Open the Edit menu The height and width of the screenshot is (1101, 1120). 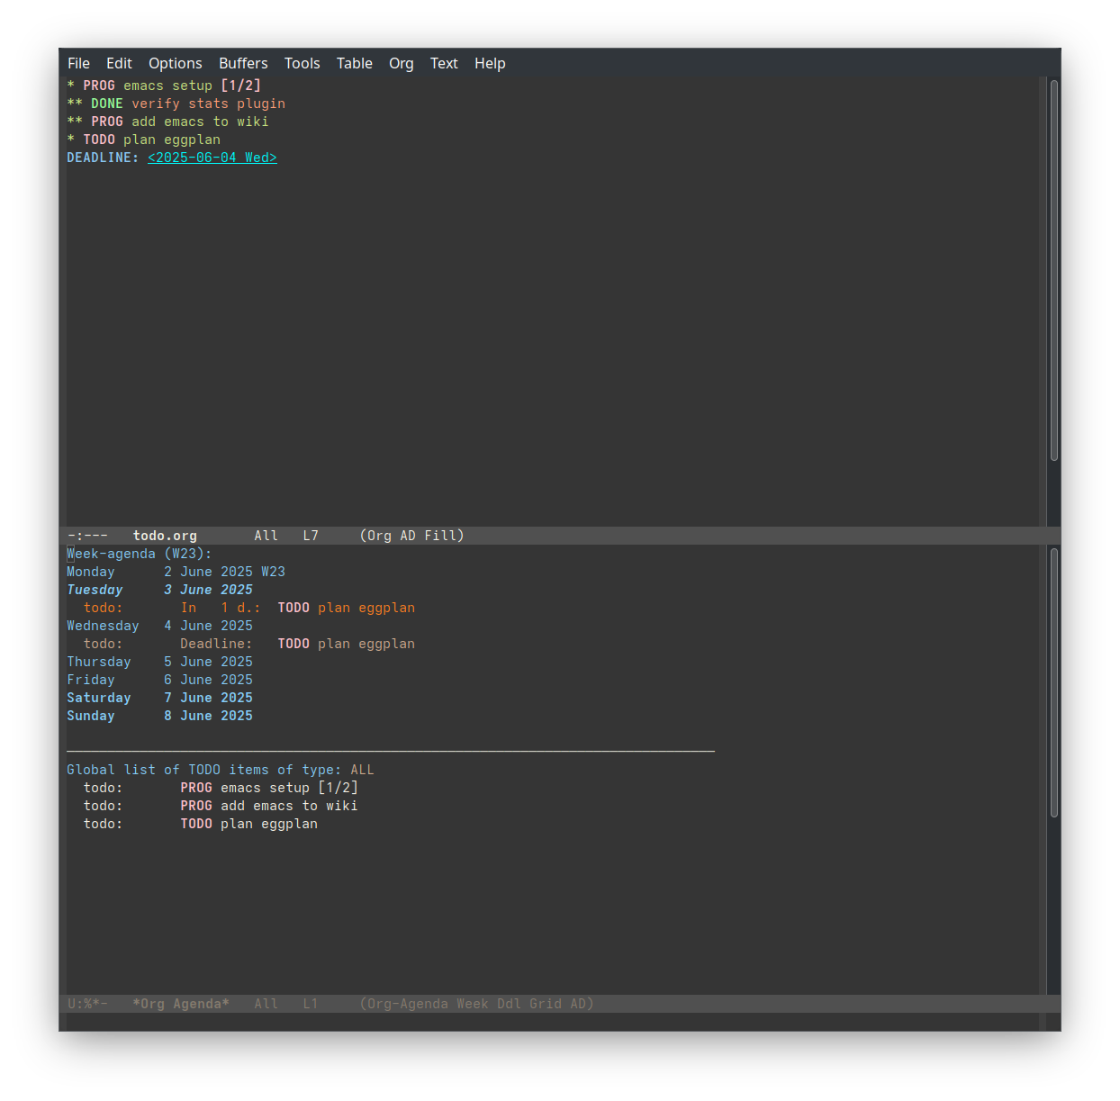tap(119, 63)
